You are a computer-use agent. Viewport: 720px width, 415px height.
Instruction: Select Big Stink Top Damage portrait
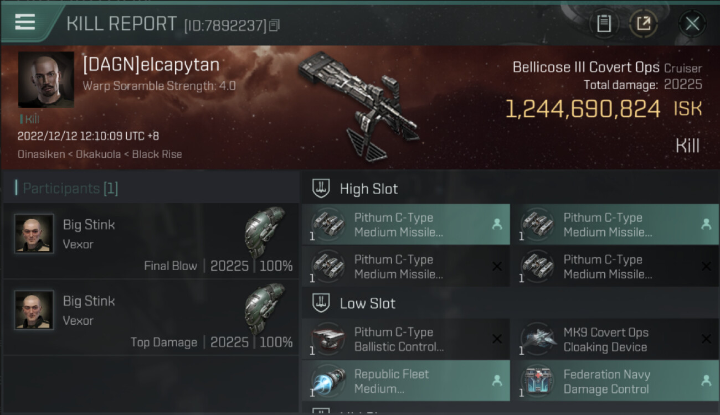34,310
